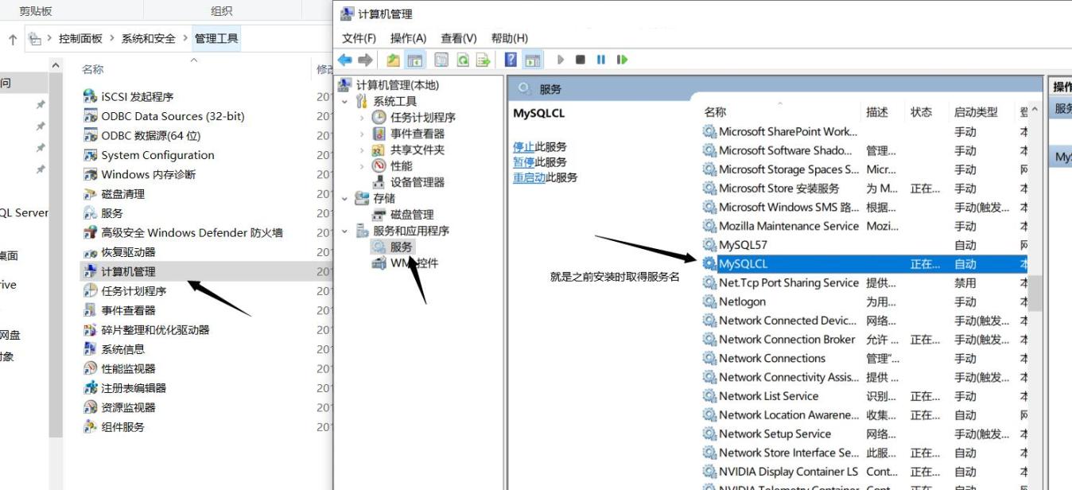Select 资源监视器 in Explorer list
The image size is (1072, 490).
tap(128, 407)
